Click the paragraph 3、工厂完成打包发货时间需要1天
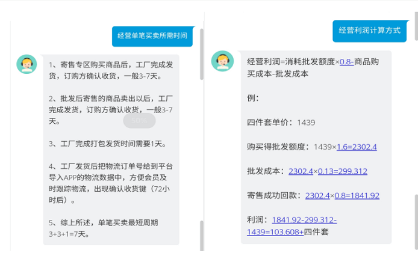Viewport: 418px width, 253px height. point(107,144)
